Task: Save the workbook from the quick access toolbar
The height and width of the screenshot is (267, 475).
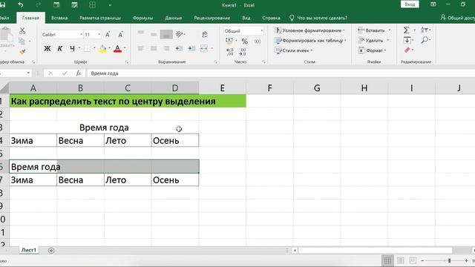Action: (x=2, y=5)
